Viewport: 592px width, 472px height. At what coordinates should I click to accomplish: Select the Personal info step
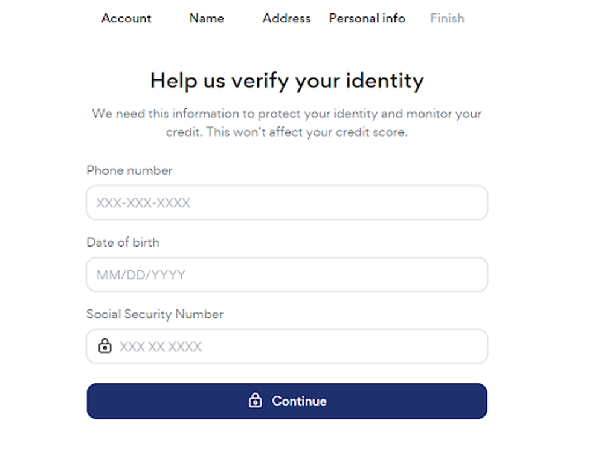(x=367, y=18)
